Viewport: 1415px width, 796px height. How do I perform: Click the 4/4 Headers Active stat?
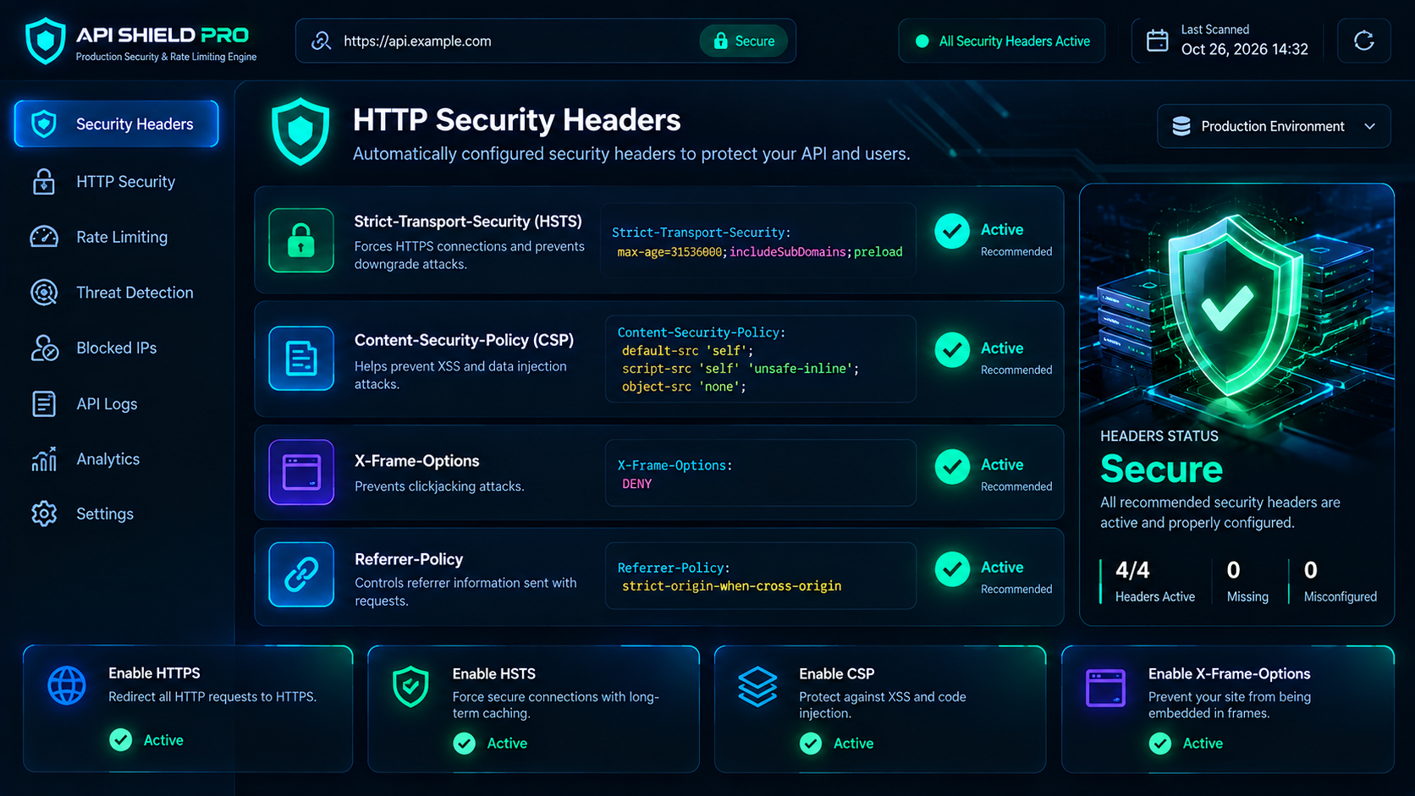coord(1154,581)
